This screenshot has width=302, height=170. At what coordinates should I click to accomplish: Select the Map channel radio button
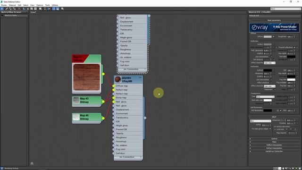pyautogui.click(x=275, y=133)
